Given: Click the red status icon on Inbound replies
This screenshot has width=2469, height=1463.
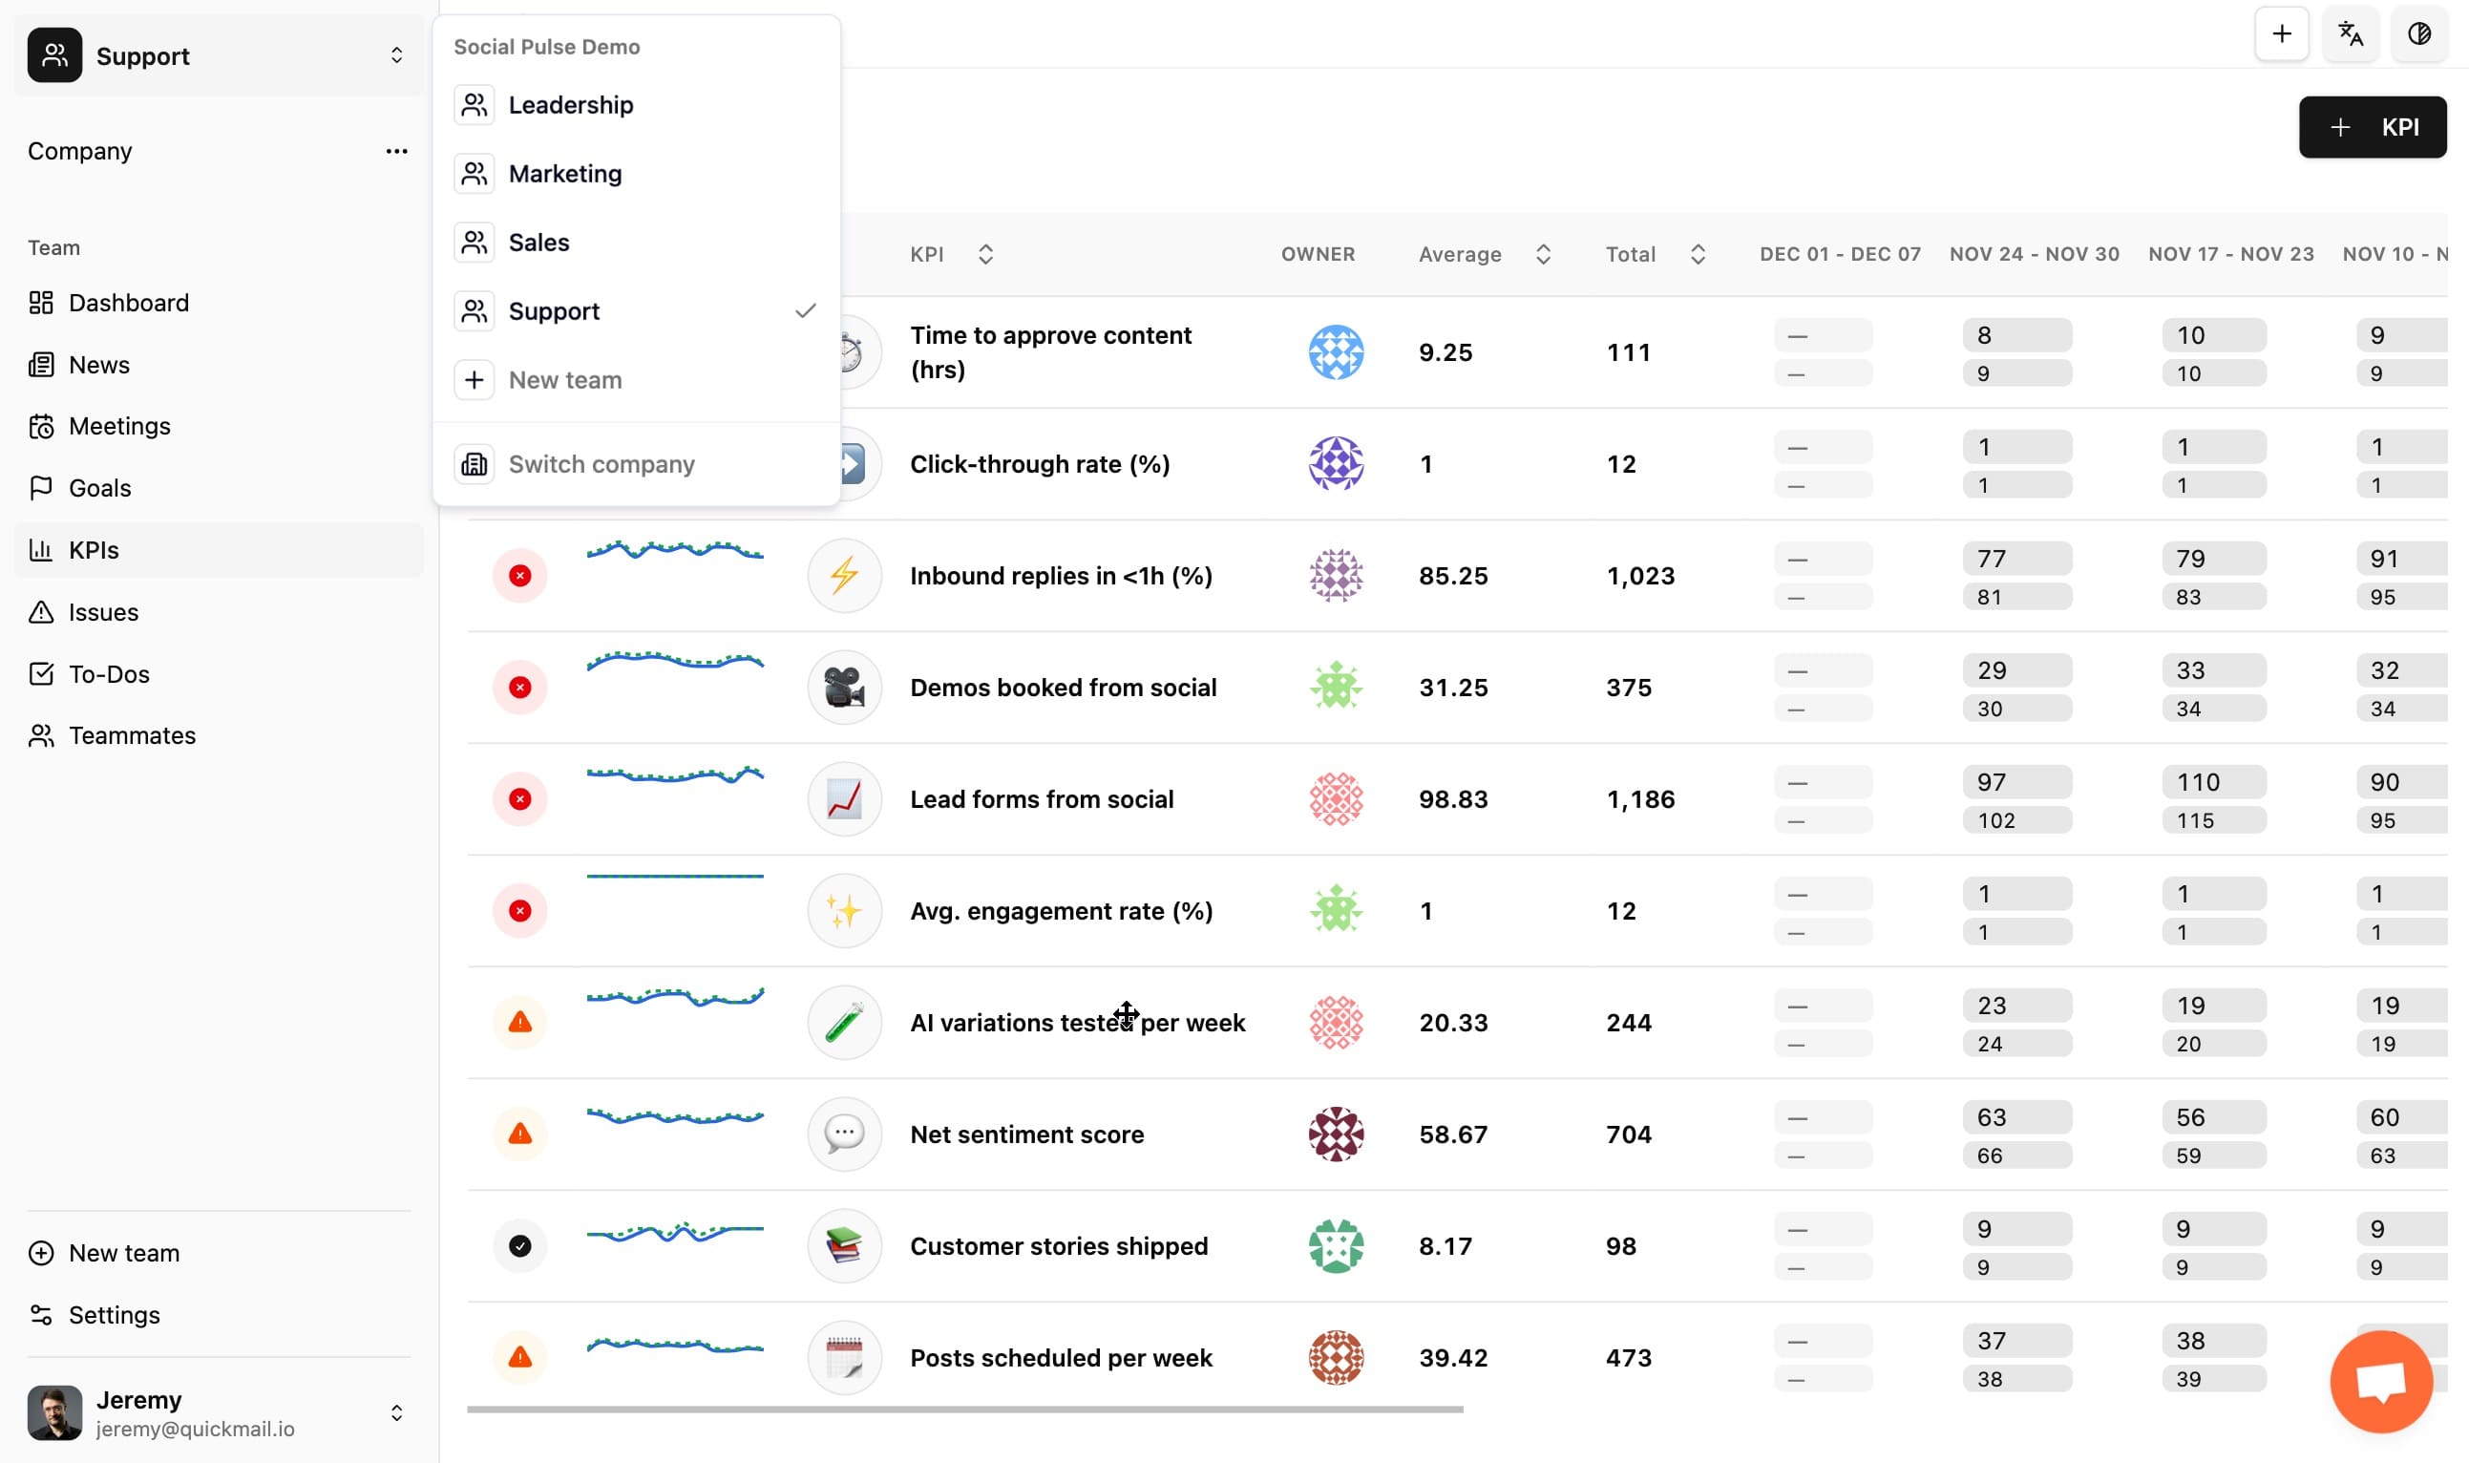Looking at the screenshot, I should click(520, 575).
